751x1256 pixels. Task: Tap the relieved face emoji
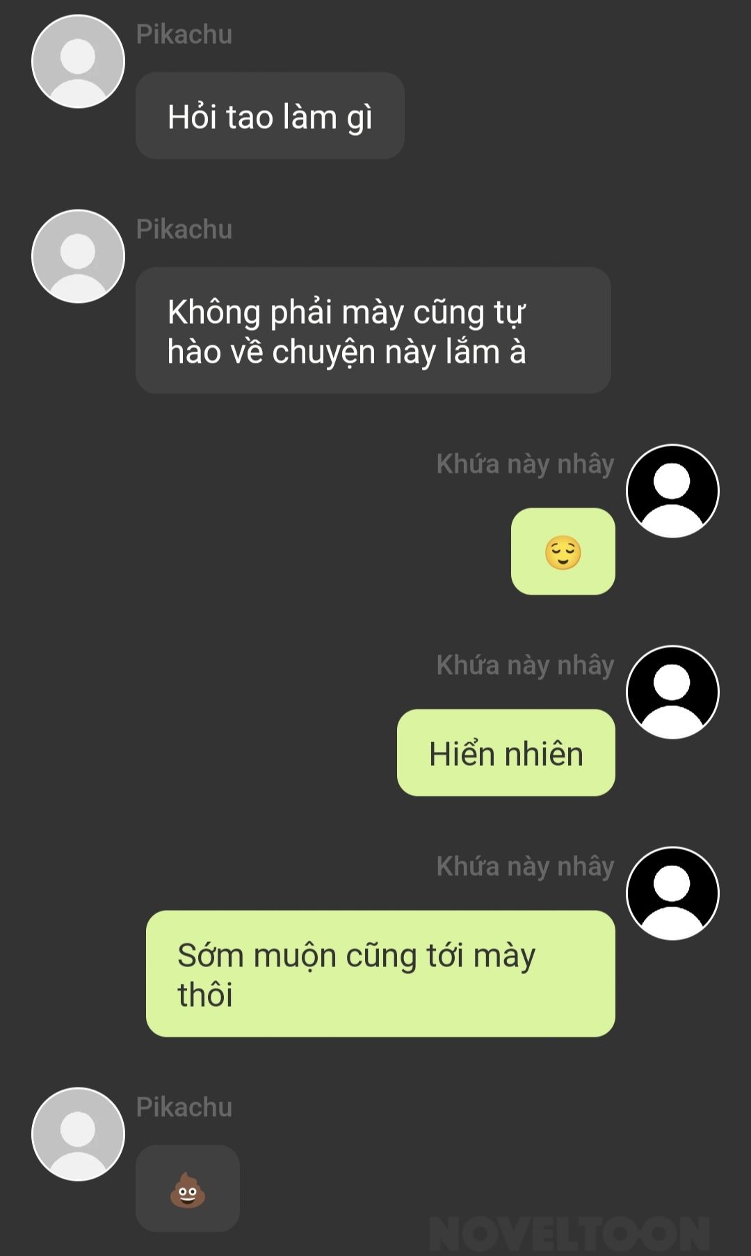click(563, 552)
